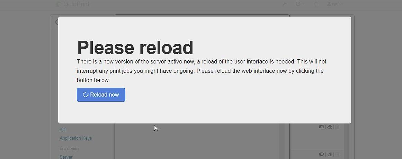Click the Reload now button

pyautogui.click(x=101, y=95)
